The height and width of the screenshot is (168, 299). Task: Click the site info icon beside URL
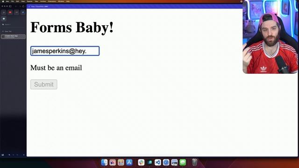pos(29,7)
